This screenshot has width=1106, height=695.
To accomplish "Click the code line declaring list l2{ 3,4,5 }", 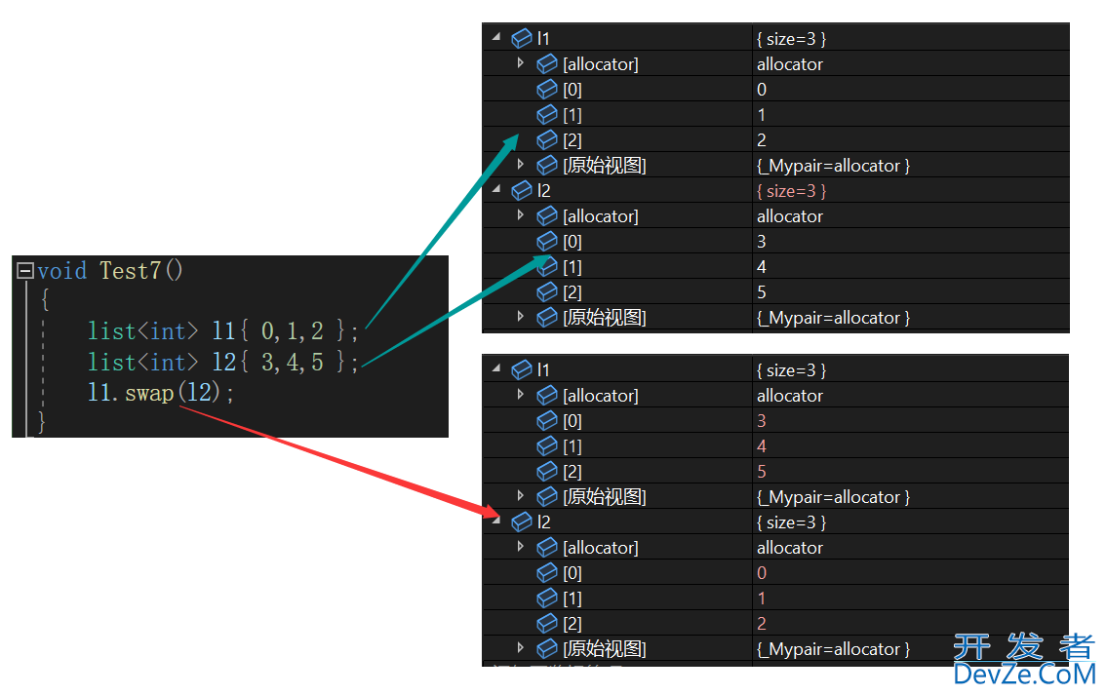I will [x=223, y=362].
